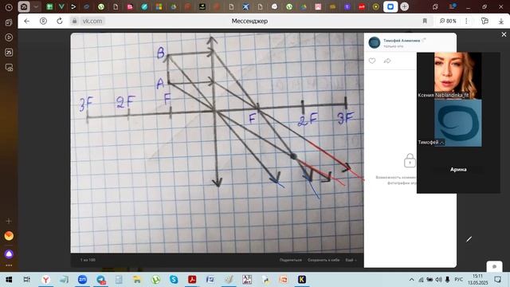This screenshot has width=510, height=287.
Task: Open the sidebar calendar 25 icon
Action: tap(9, 53)
